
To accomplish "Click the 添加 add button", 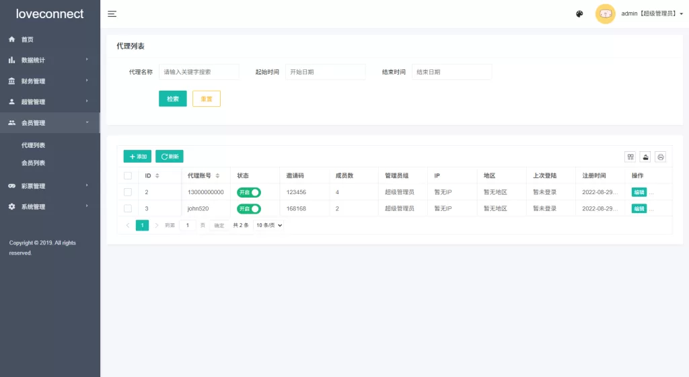I will coord(137,156).
